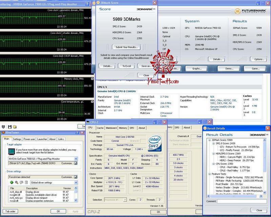Click Details in the 3DMark Score window
Screen dimensions: 271x217
107,66
